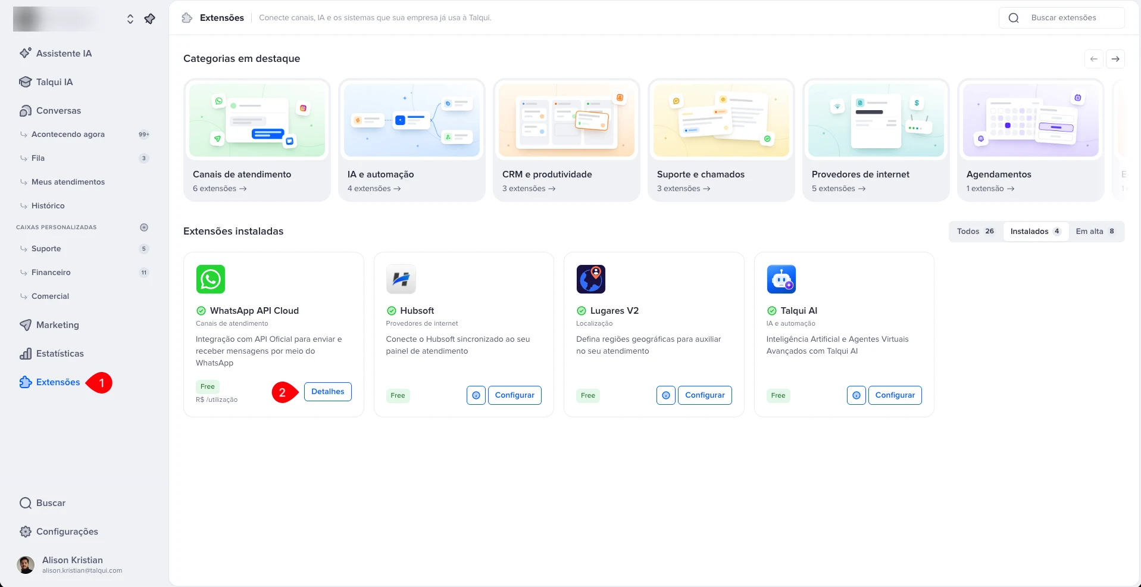The height and width of the screenshot is (587, 1141).
Task: Open Assistente IA in the sidebar
Action: point(55,54)
